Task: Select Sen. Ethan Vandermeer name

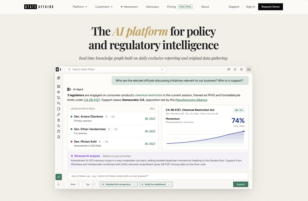Action: 90,129
